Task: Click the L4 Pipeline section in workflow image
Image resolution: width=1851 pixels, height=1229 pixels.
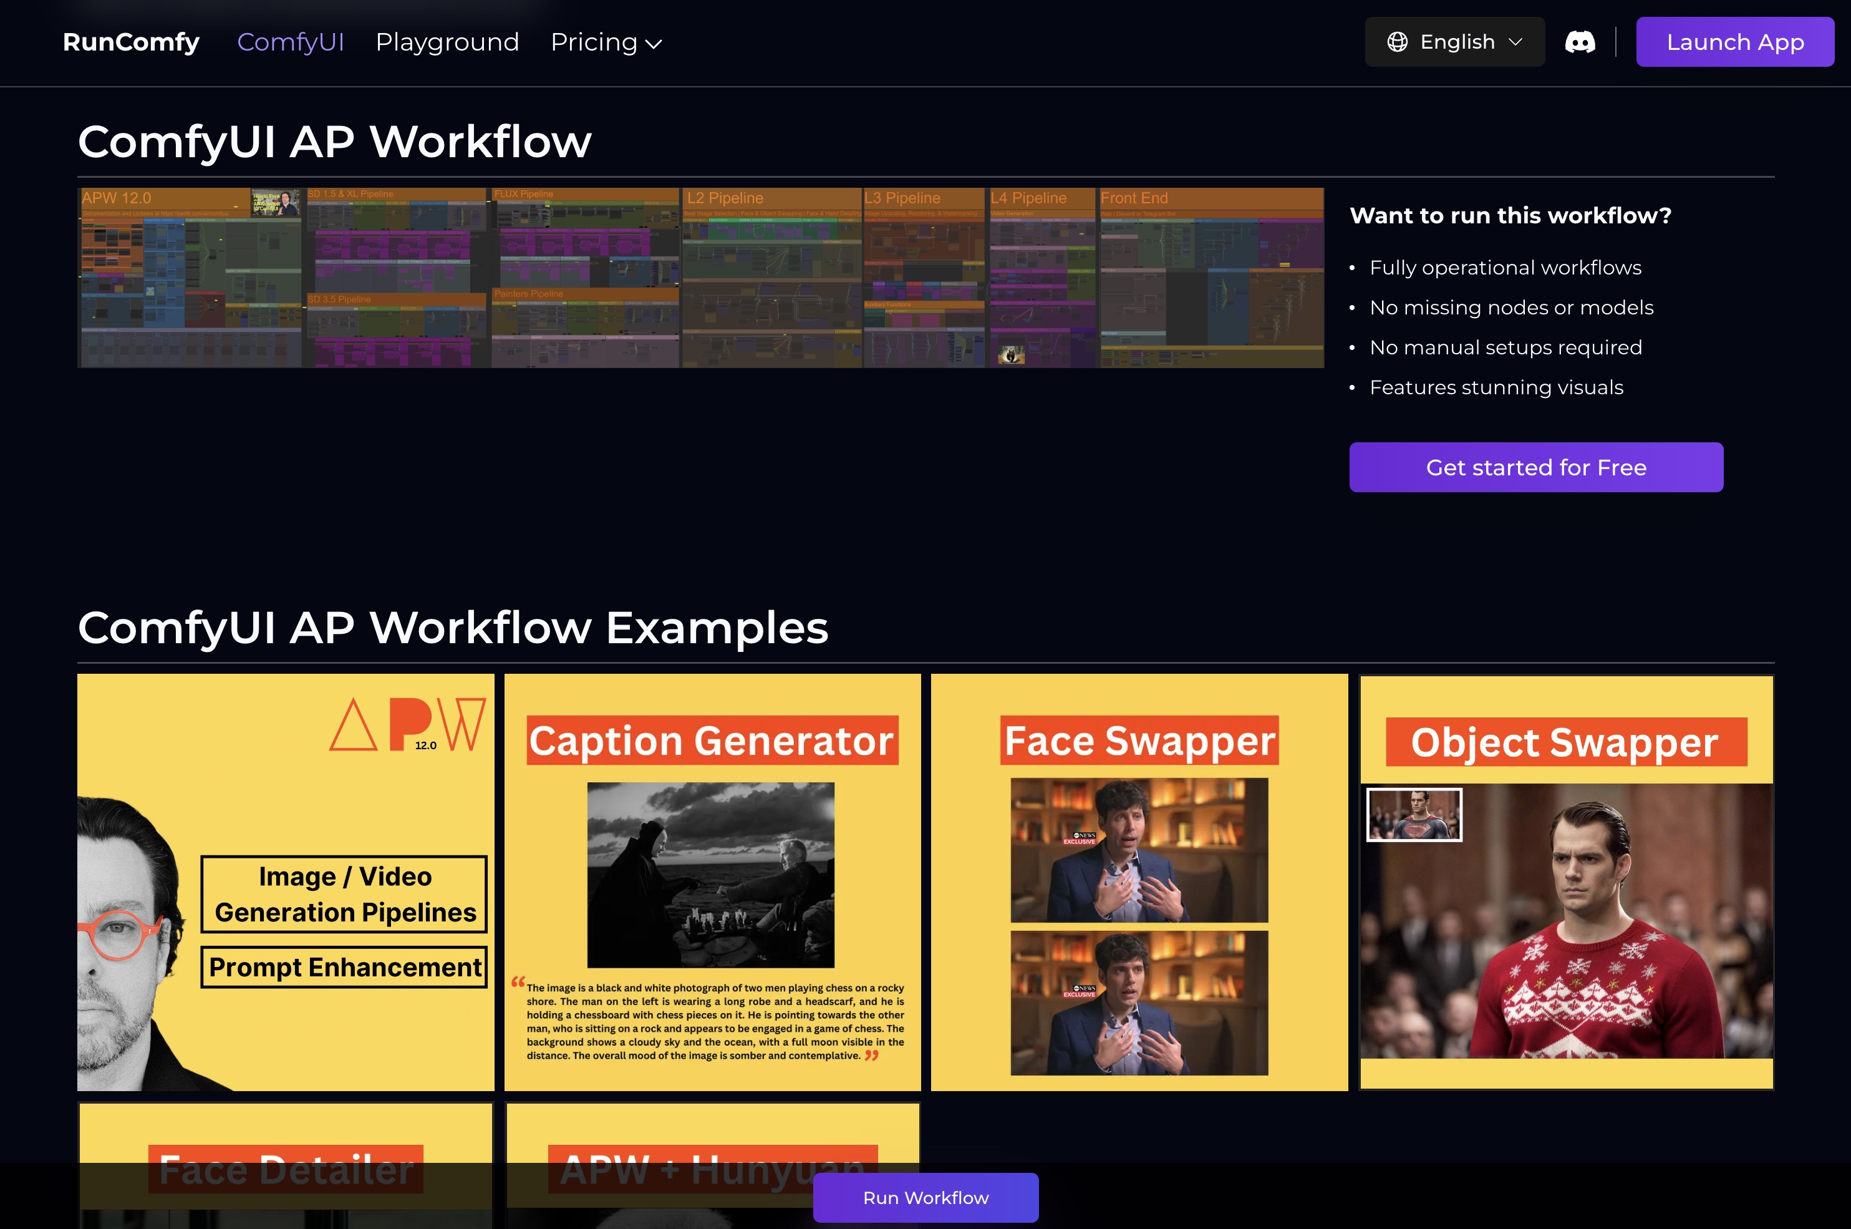Action: coord(1043,278)
